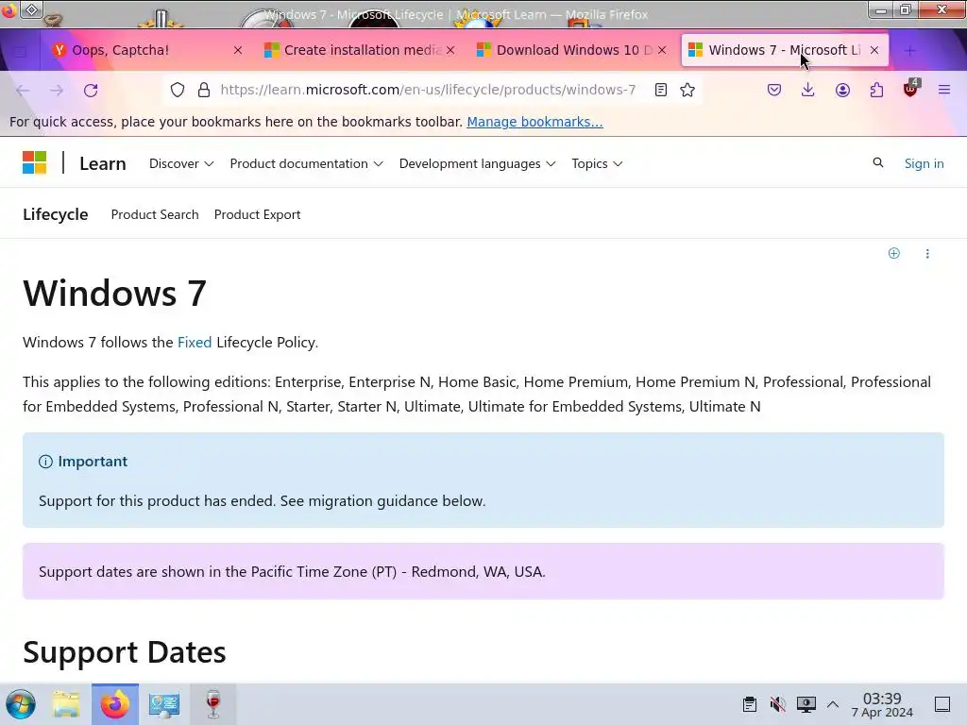Expand Product documentation dropdown
Image resolution: width=967 pixels, height=725 pixels.
[x=307, y=163]
